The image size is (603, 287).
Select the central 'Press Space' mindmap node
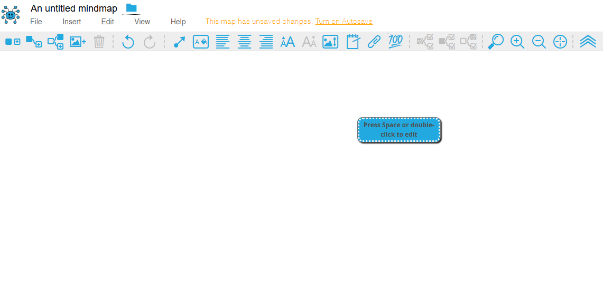(399, 130)
